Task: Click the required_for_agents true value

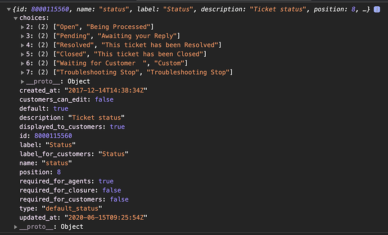Action: (106, 181)
